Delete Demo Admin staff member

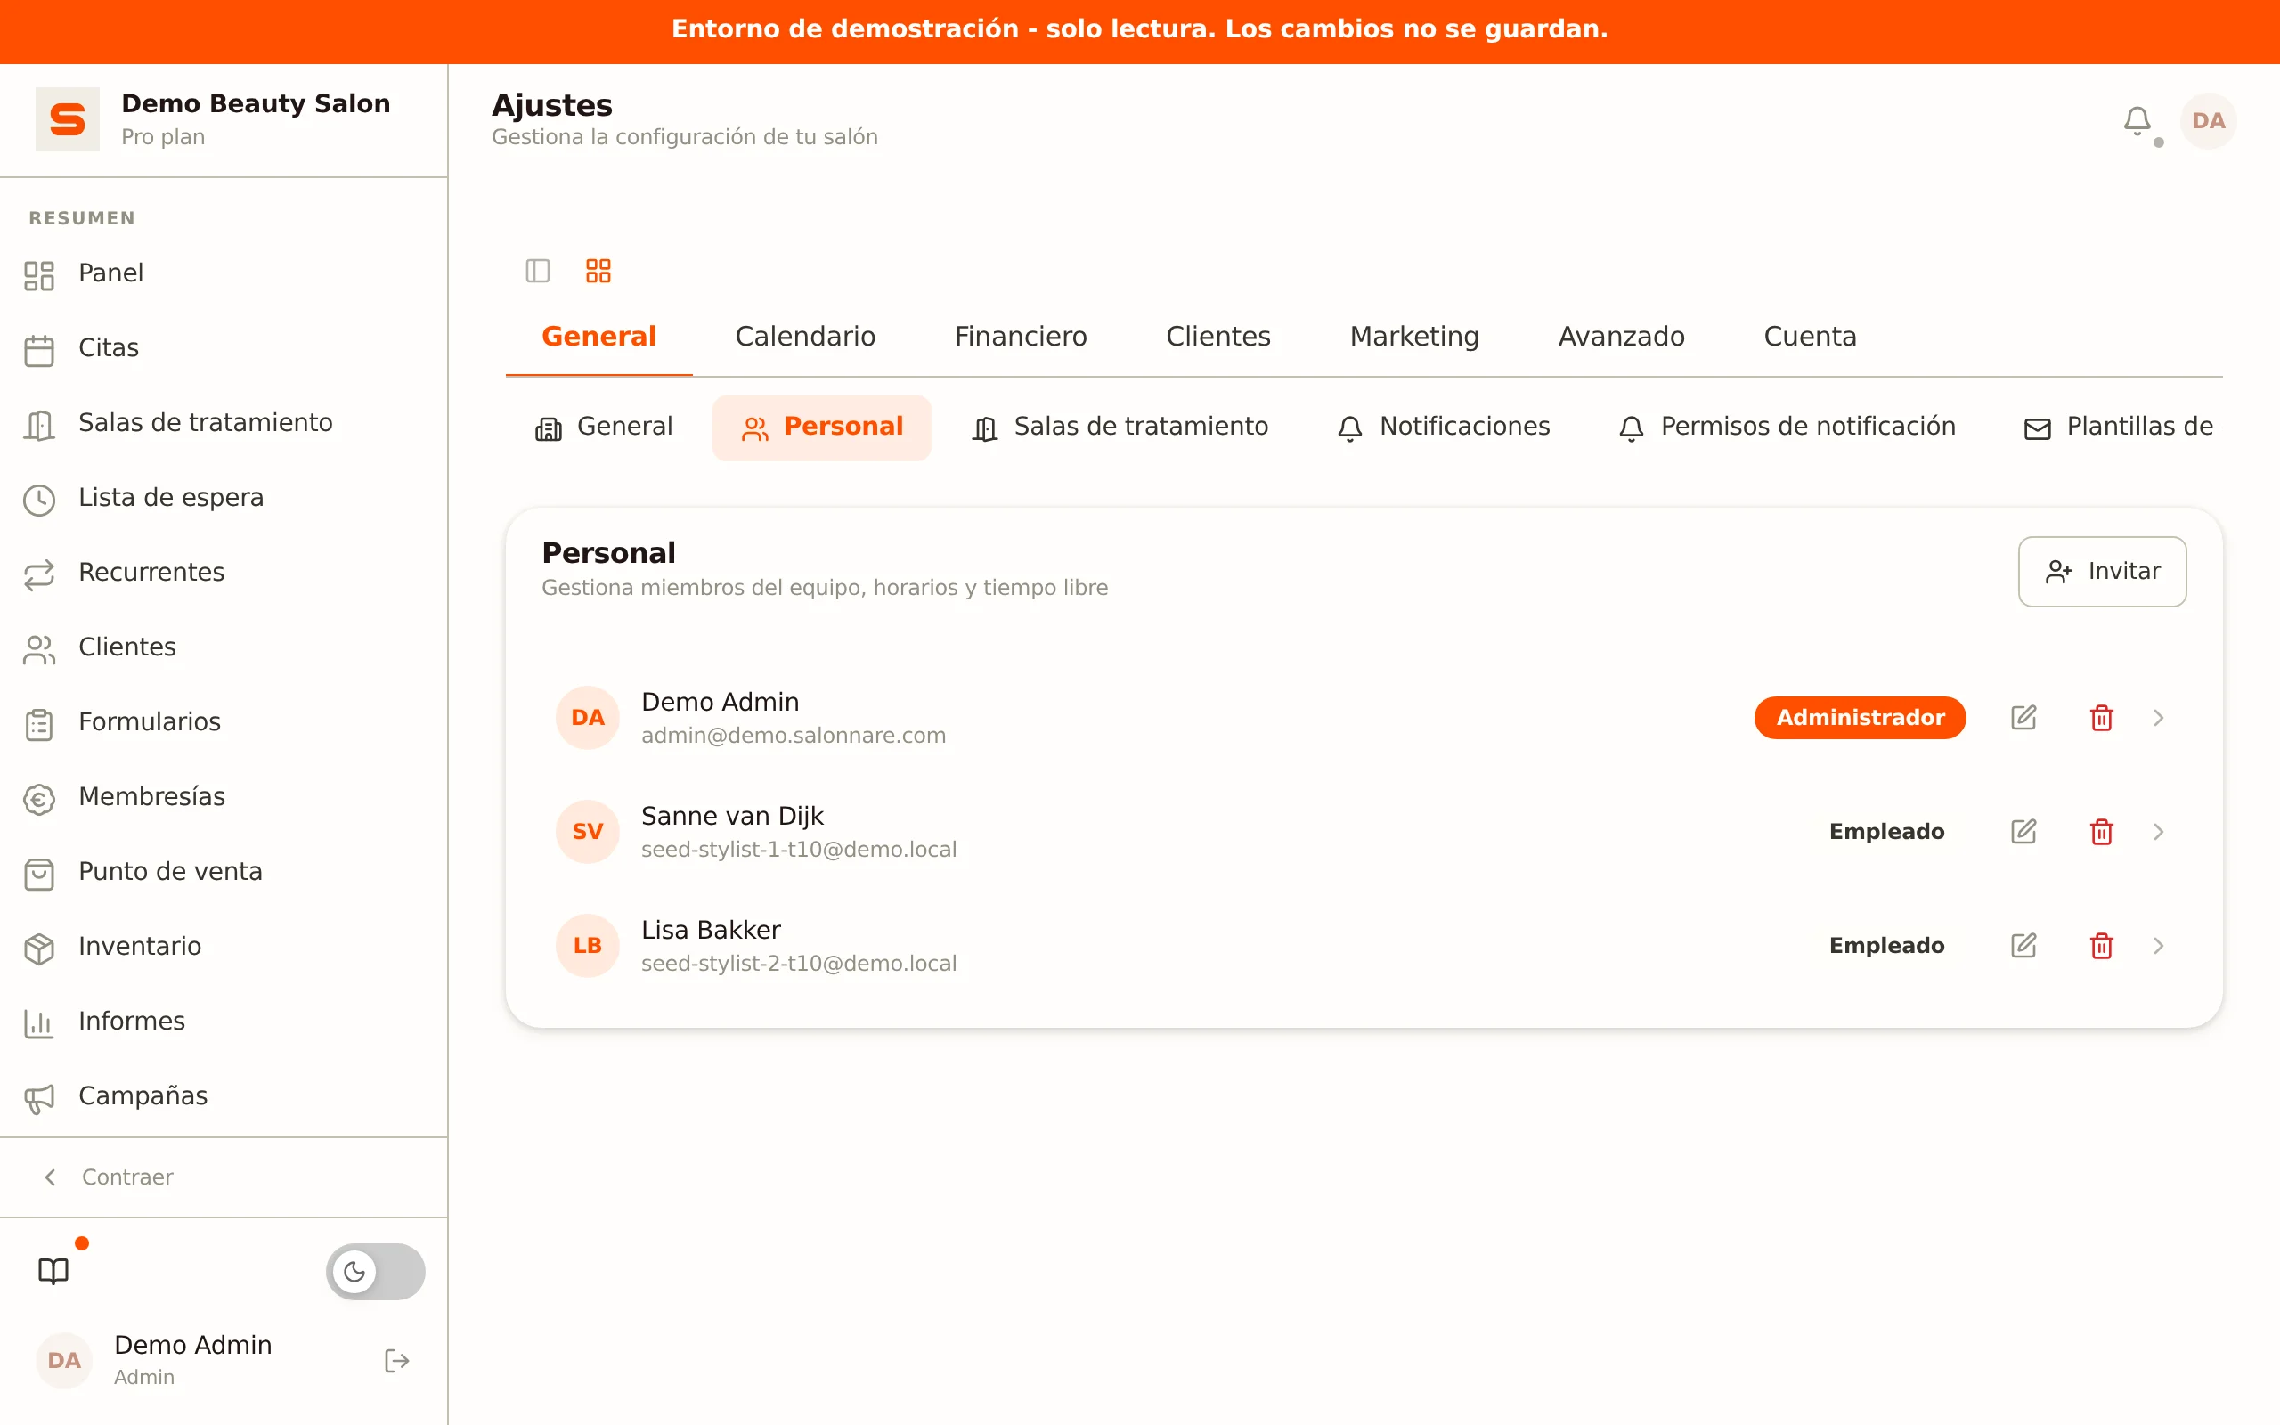[2101, 718]
